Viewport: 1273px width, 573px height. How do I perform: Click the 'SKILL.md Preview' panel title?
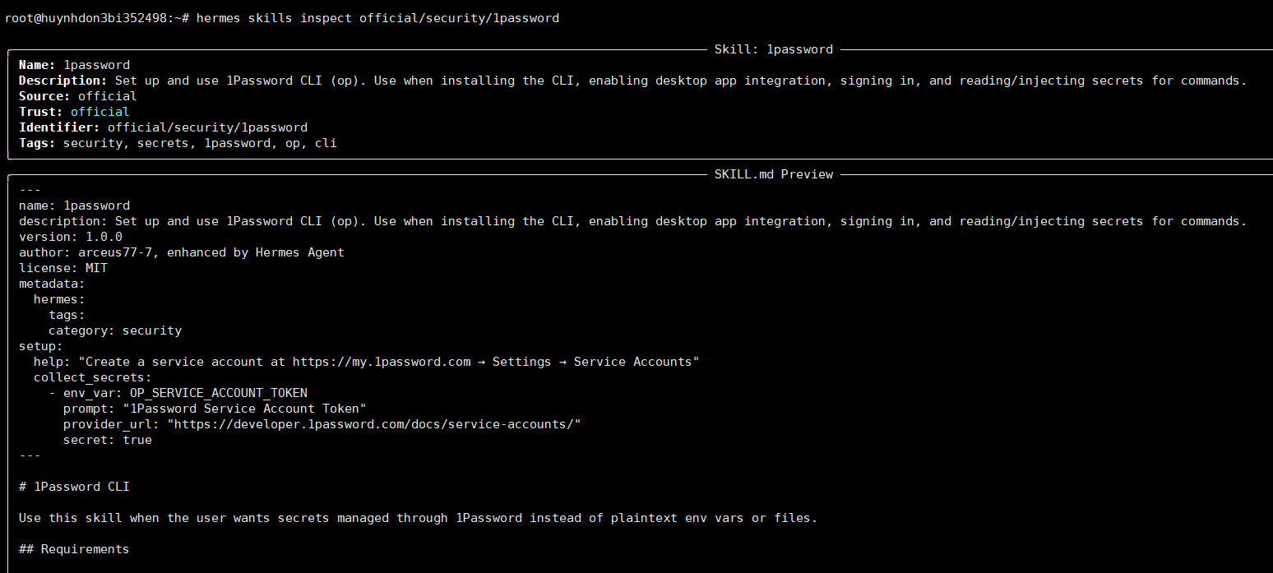coord(773,174)
